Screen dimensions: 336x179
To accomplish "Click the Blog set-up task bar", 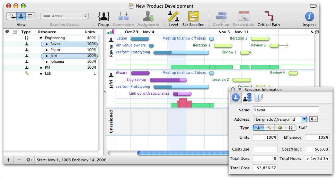I will coord(168,80).
